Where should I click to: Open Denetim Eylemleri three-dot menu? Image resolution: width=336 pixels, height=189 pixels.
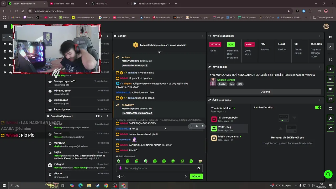(x=107, y=116)
